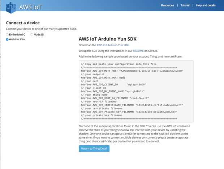Click the '// your port' comment line

click(90, 81)
